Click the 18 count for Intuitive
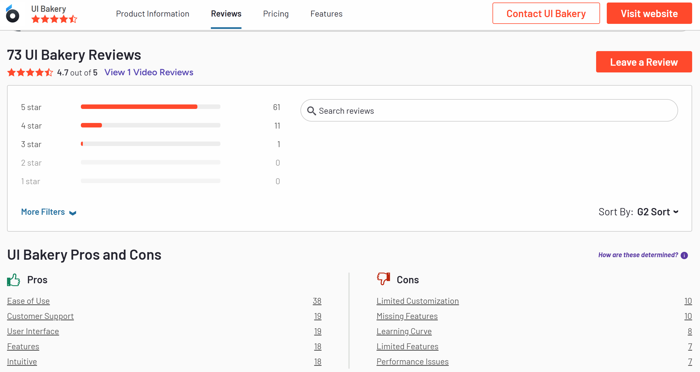This screenshot has width=700, height=372. coord(318,362)
